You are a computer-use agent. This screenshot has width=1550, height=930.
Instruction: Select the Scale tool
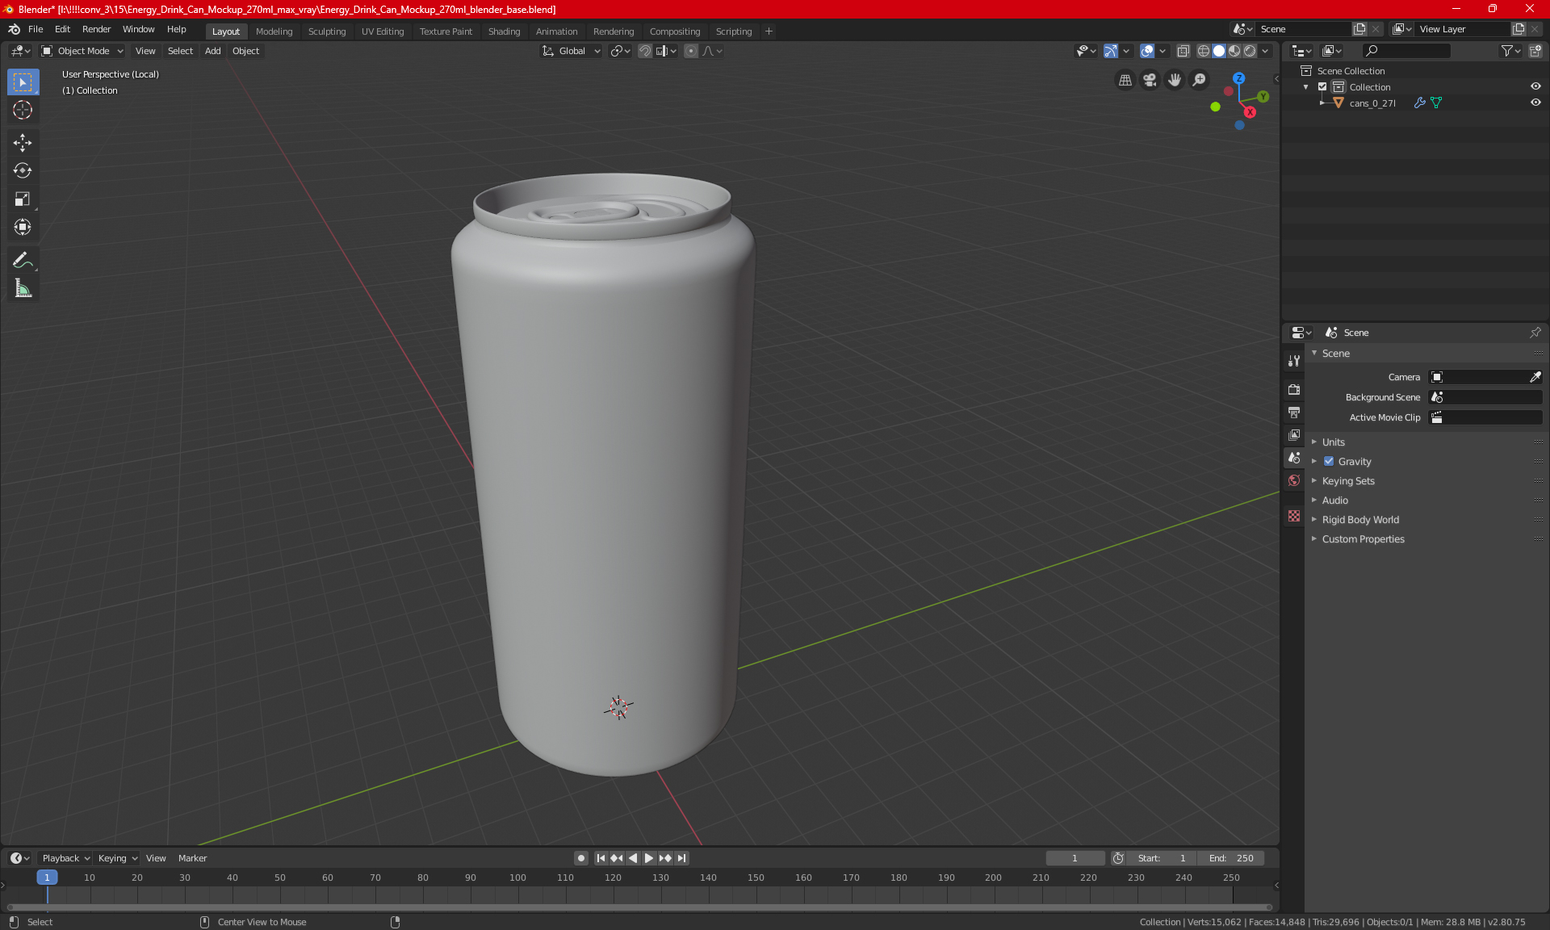click(23, 199)
